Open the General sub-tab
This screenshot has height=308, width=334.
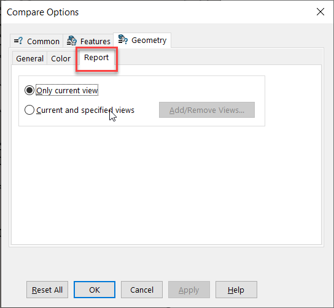point(29,58)
